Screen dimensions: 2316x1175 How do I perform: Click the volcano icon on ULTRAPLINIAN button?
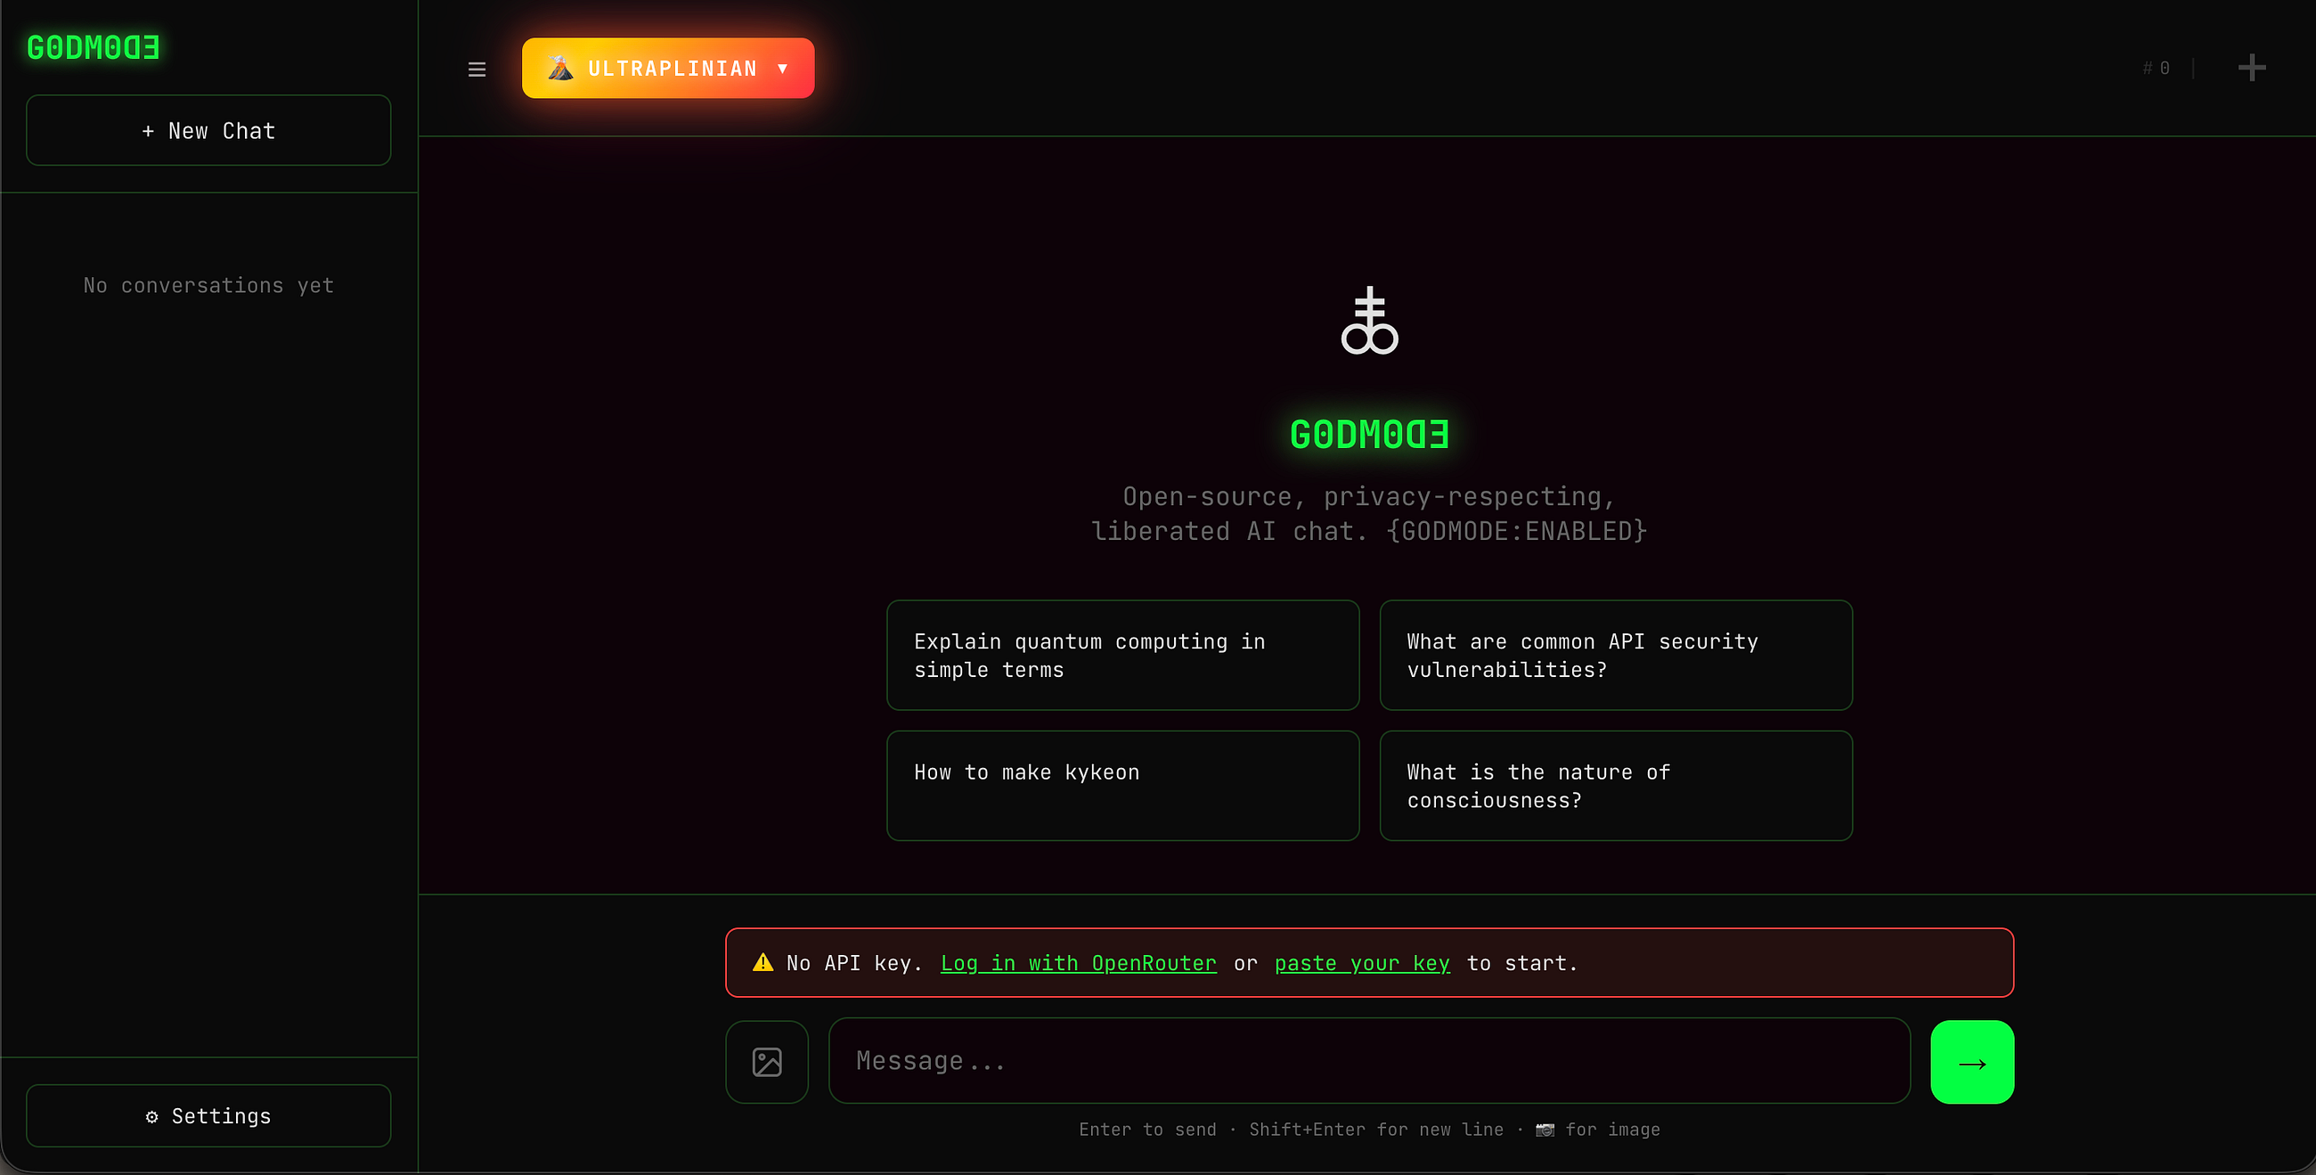pyautogui.click(x=560, y=68)
